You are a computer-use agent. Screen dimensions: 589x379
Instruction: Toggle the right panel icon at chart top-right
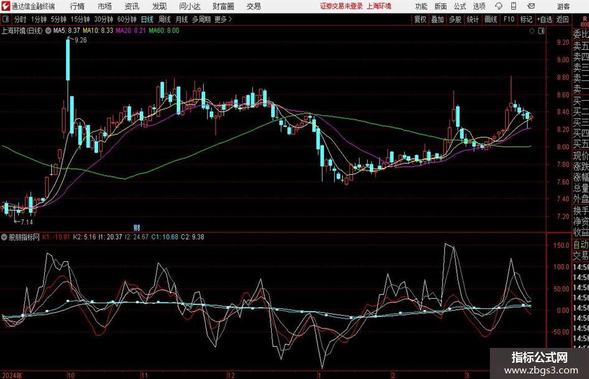point(541,30)
